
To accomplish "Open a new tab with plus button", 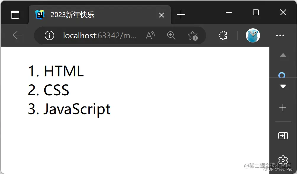I will [181, 14].
